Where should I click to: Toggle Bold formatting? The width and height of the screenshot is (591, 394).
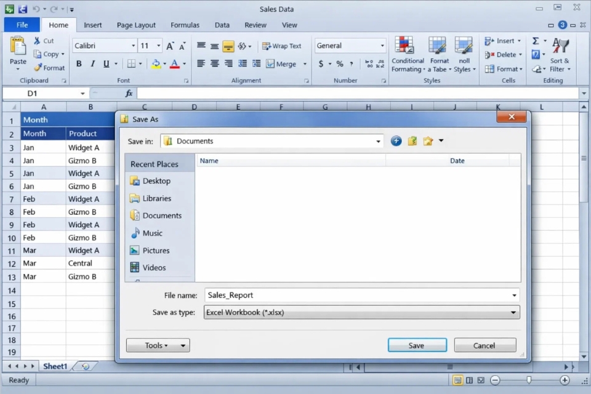pyautogui.click(x=79, y=63)
